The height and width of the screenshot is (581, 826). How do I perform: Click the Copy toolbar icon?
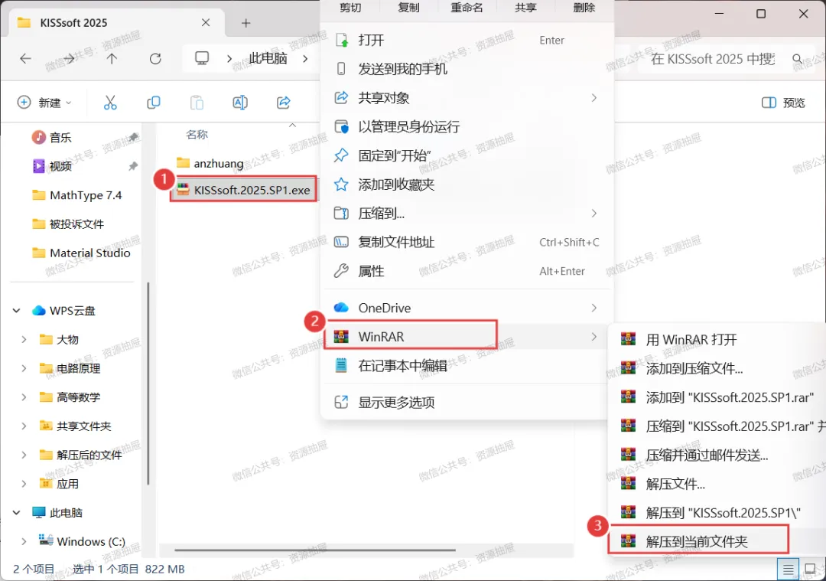click(153, 103)
